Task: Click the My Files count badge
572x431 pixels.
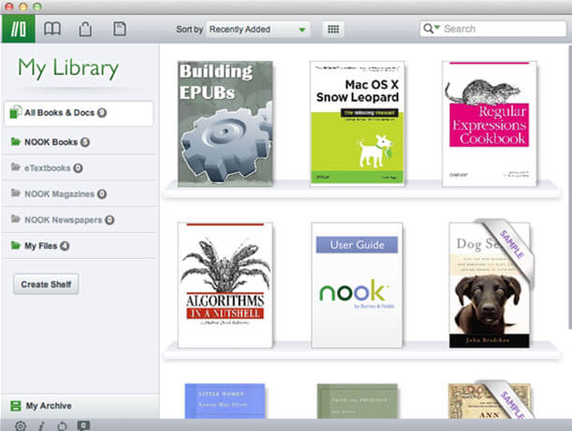Action: 65,246
